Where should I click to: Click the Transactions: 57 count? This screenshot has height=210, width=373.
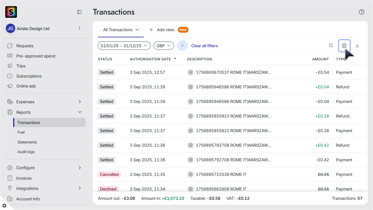pyautogui.click(x=347, y=198)
